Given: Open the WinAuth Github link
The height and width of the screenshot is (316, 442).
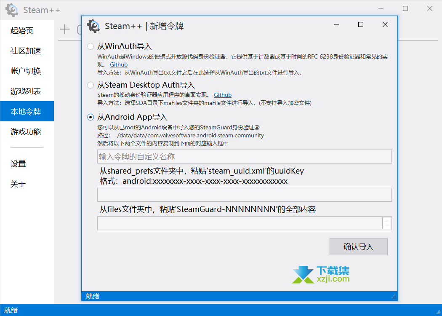Looking at the screenshot, I should 119,64.
